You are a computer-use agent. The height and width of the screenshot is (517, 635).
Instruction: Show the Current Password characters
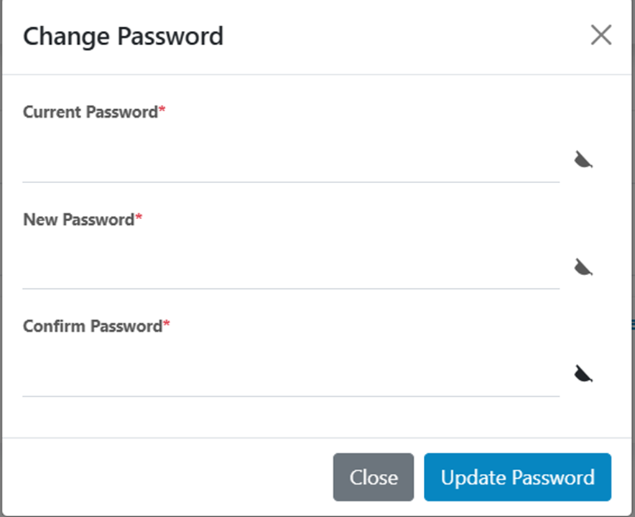pos(583,159)
